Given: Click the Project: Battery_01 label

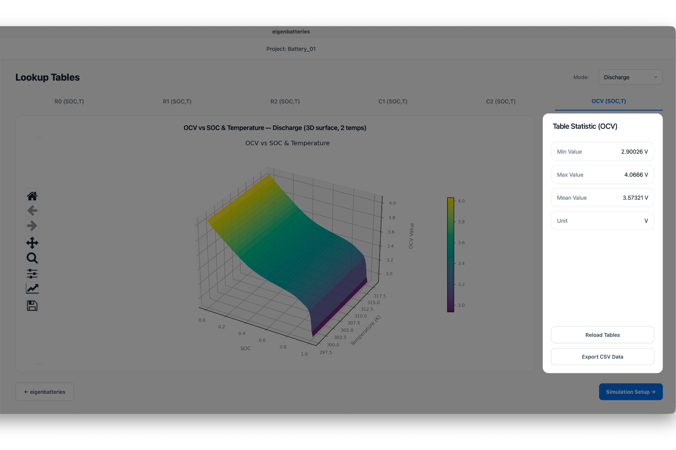Looking at the screenshot, I should coord(291,49).
